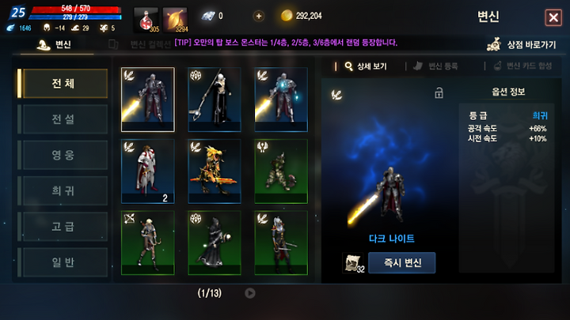This screenshot has width=570, height=320.
Task: Close the 변신 window
Action: [553, 17]
